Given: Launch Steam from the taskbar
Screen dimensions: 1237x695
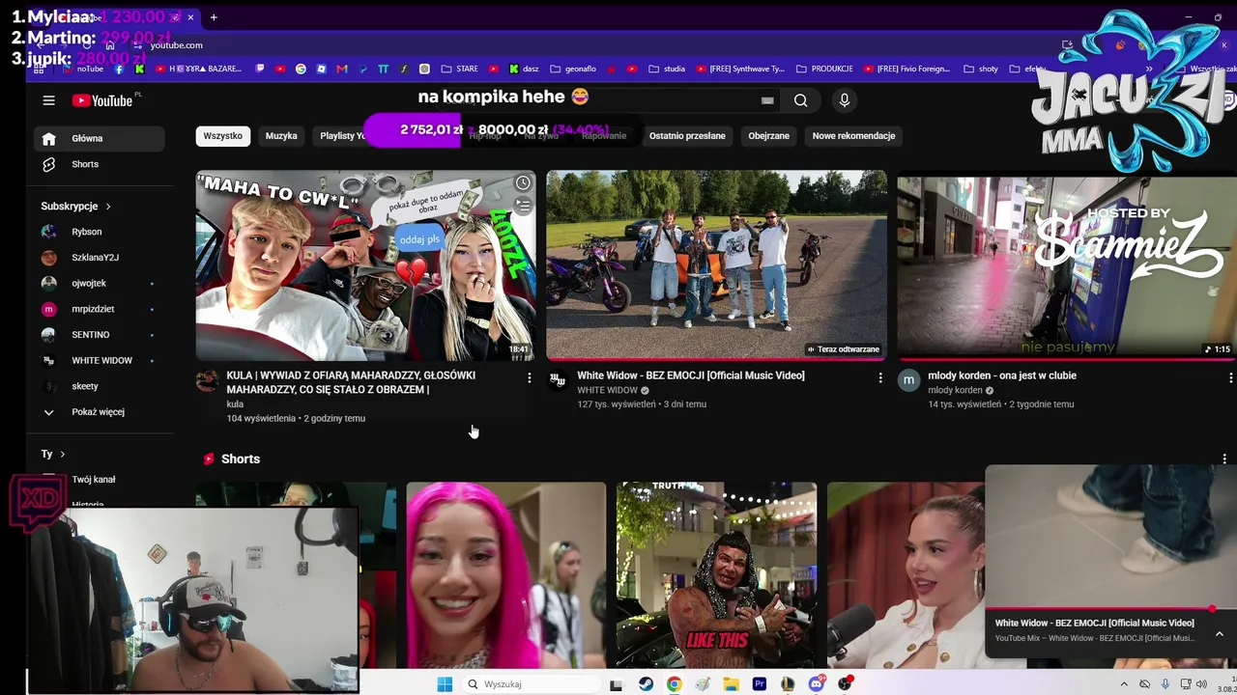Looking at the screenshot, I should click(646, 684).
